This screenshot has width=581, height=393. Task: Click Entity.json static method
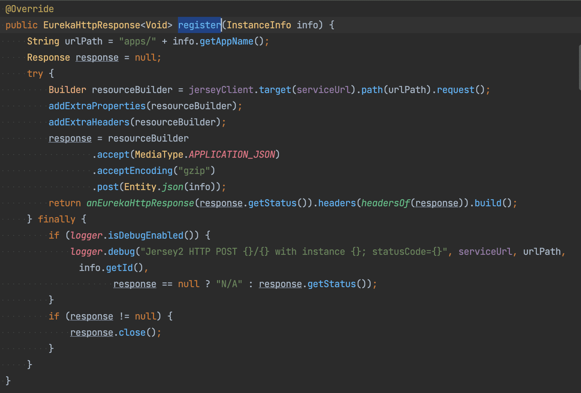pos(173,187)
